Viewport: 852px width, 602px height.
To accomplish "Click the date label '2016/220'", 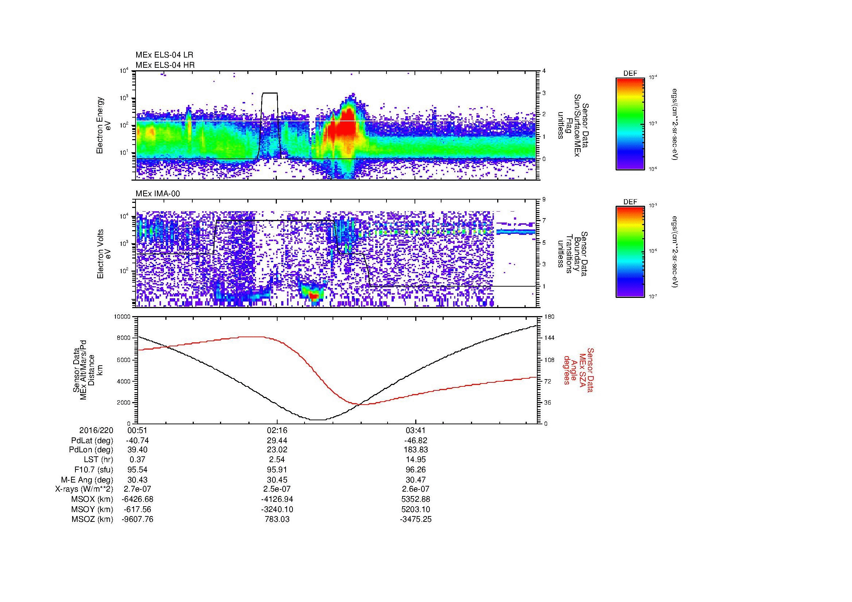I will (x=96, y=430).
